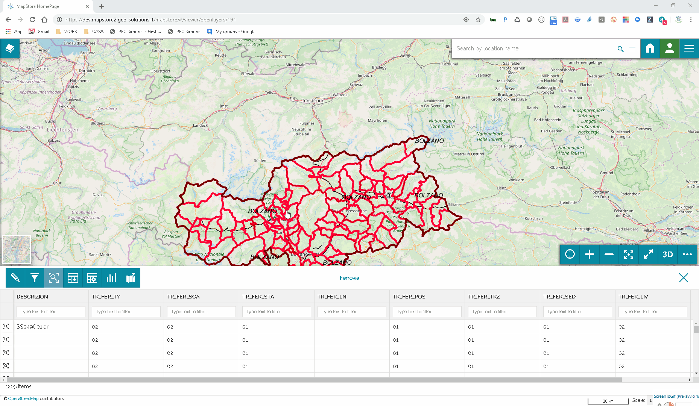Open the burger menu
This screenshot has width=699, height=406.
(x=689, y=48)
